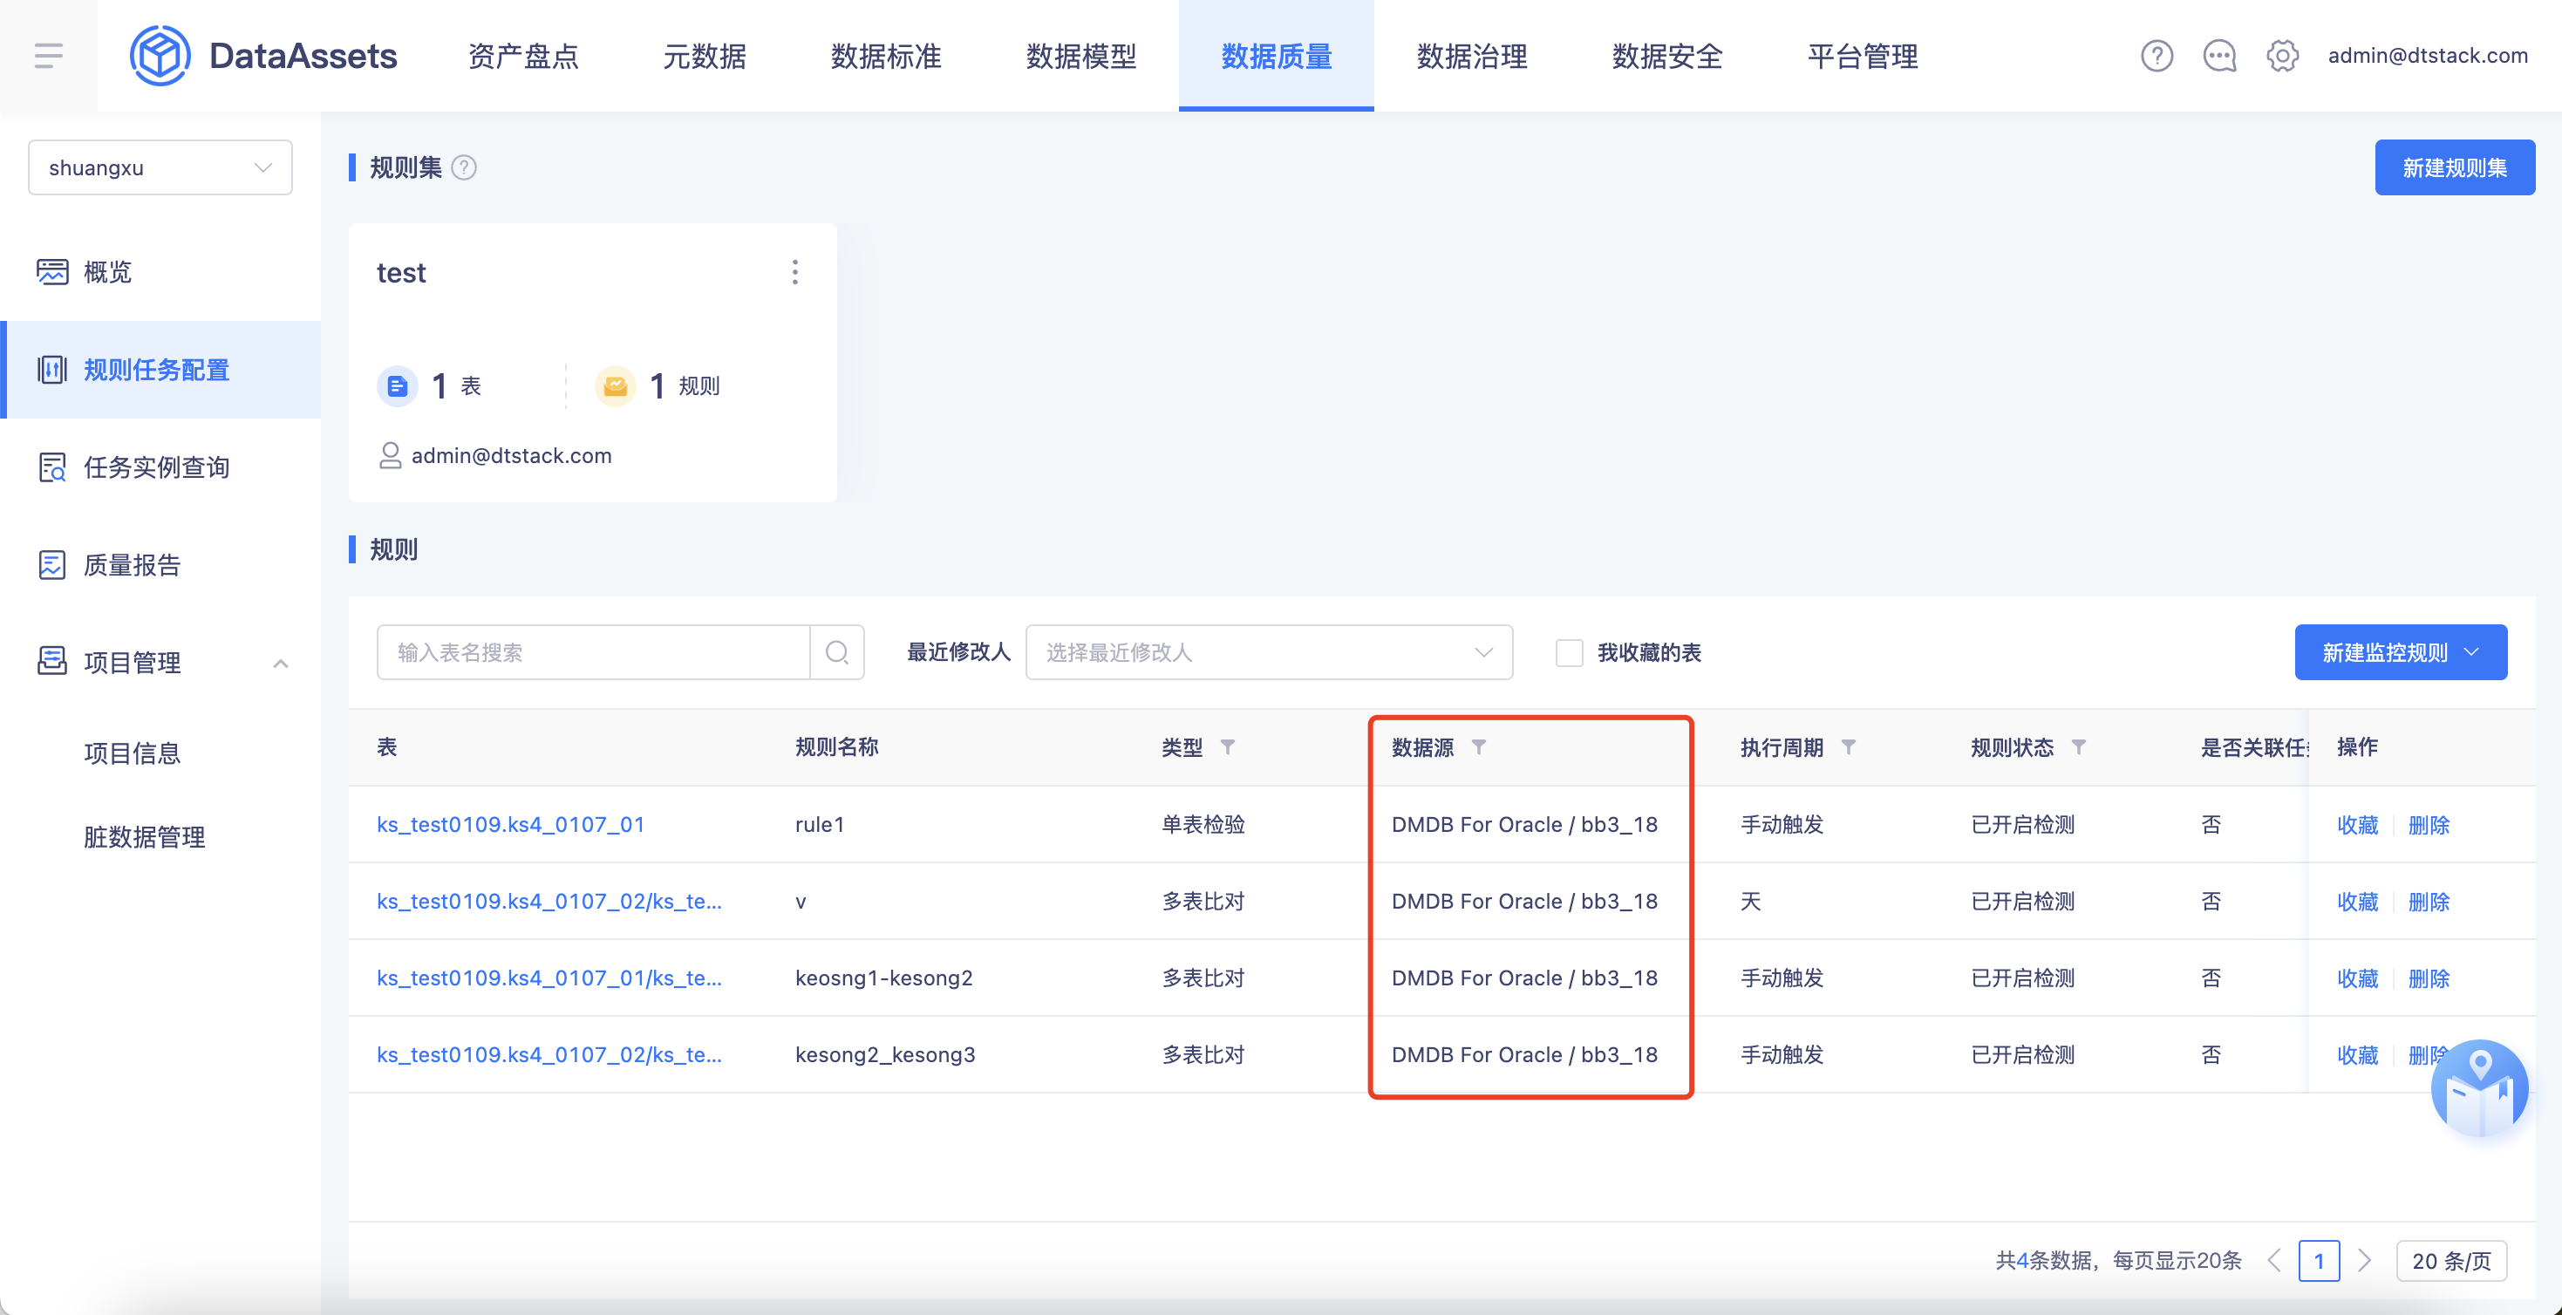This screenshot has height=1315, width=2562.
Task: Toggle the 我收藏的表 checkbox
Action: [1570, 652]
